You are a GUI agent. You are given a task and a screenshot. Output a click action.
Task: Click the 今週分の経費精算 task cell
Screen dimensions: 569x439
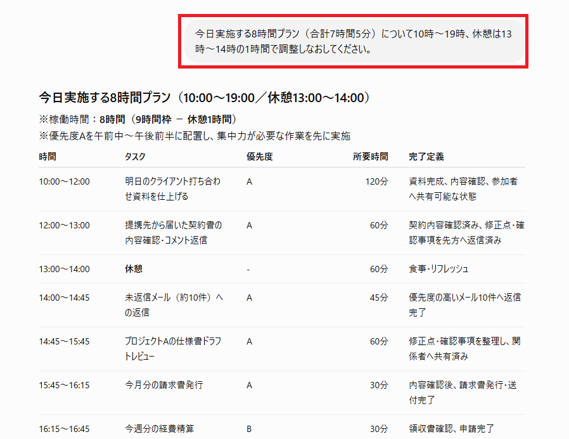160,429
